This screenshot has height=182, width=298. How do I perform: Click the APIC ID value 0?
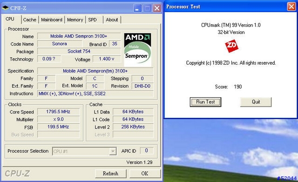point(146,150)
